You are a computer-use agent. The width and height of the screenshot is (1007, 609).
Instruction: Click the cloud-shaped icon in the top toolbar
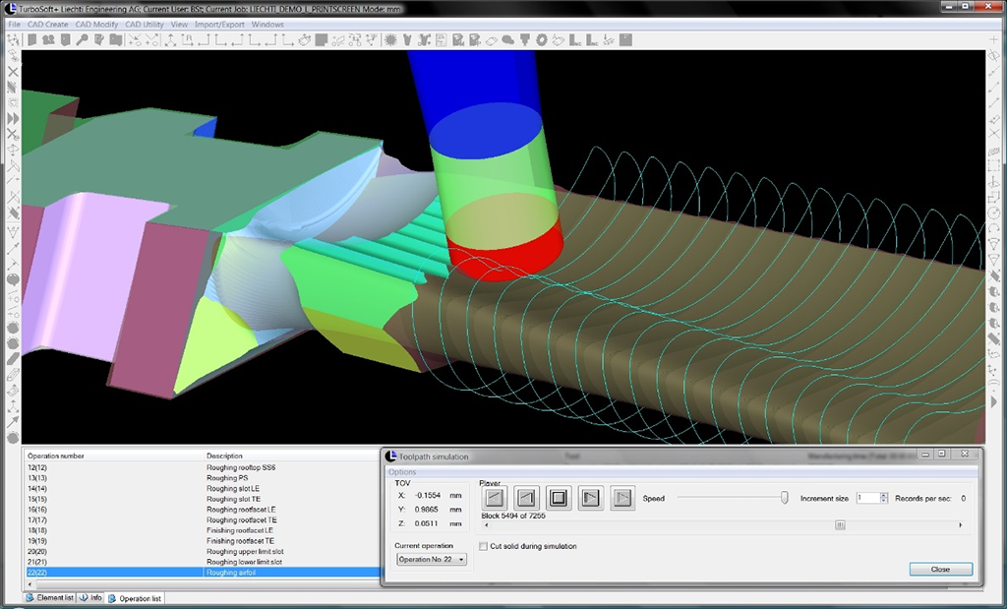[508, 39]
